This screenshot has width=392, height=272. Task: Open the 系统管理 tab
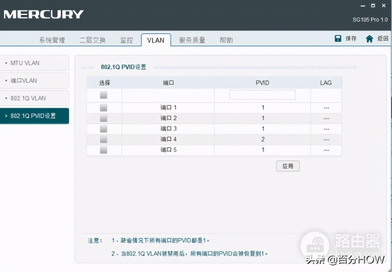[52, 40]
